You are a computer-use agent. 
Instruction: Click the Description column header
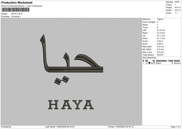click(x=161, y=61)
